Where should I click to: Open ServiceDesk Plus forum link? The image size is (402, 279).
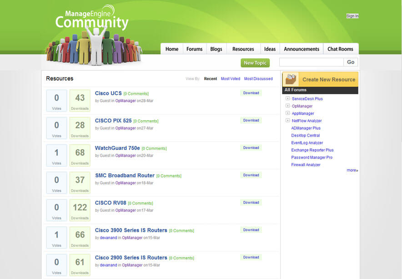point(307,99)
